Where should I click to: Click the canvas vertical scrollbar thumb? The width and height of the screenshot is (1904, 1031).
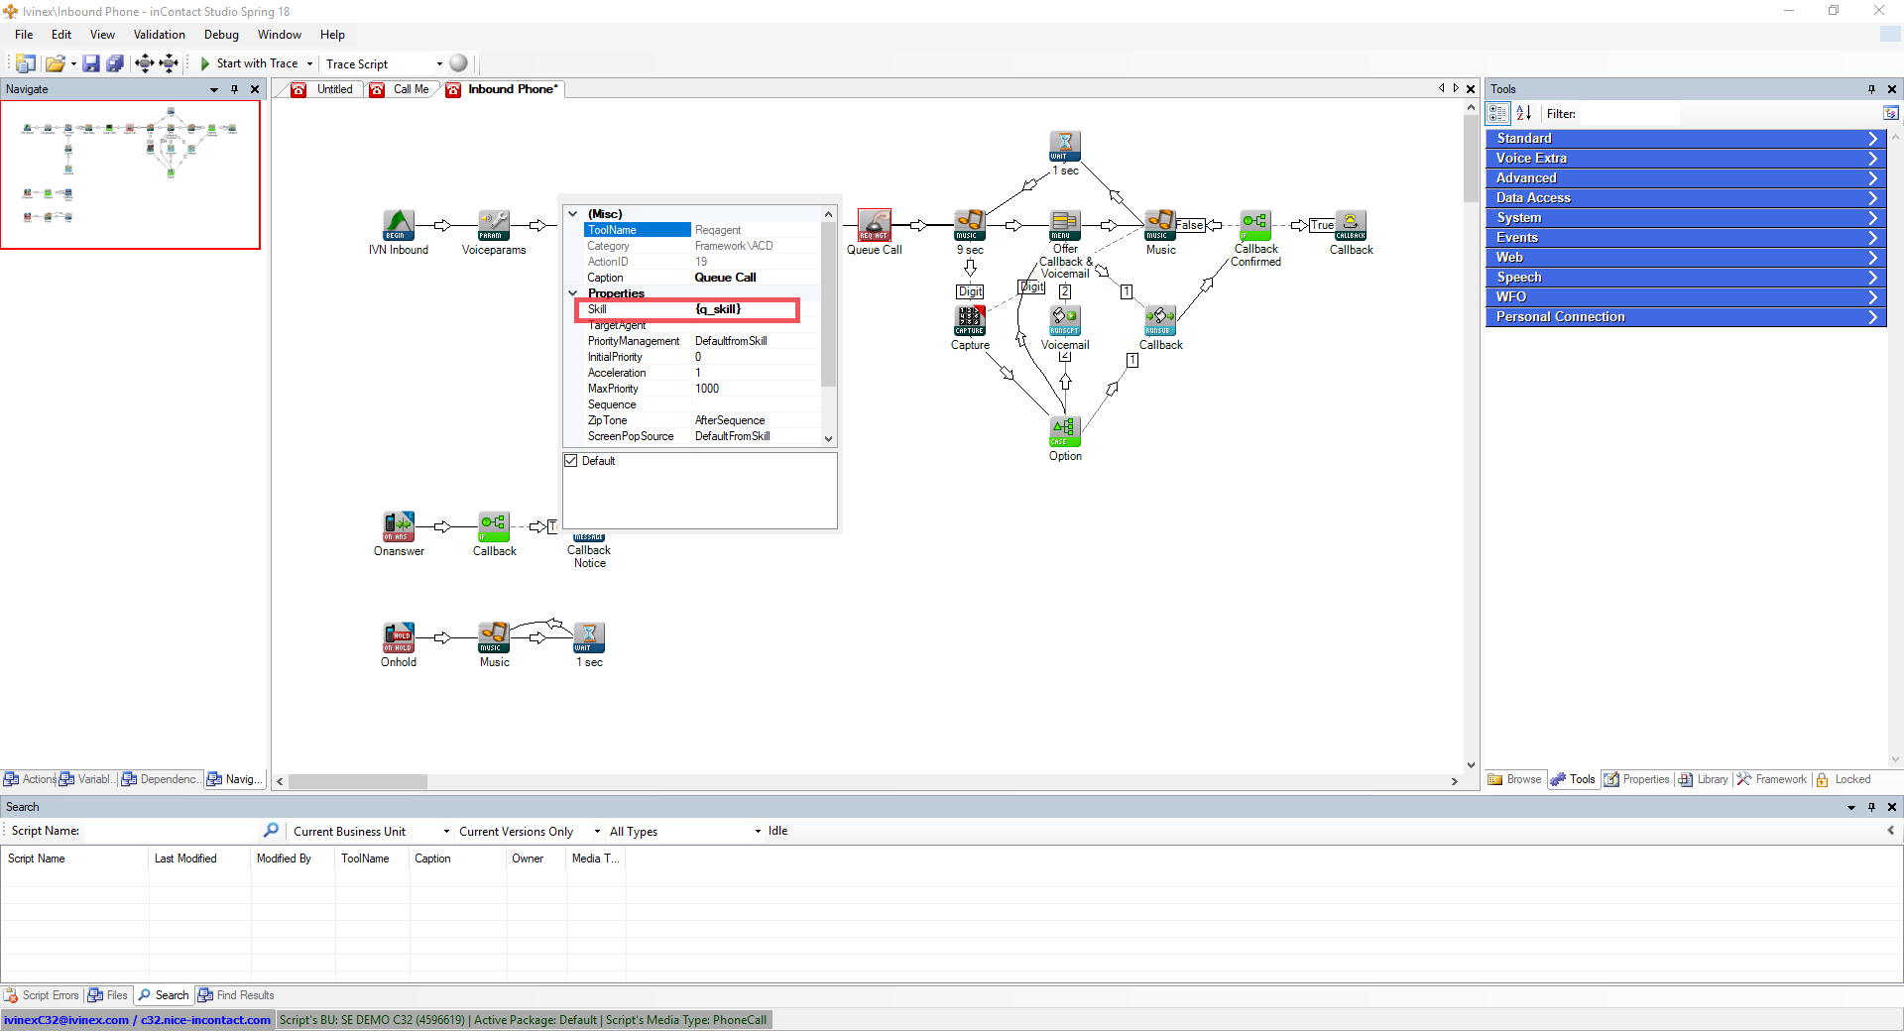[1471, 159]
